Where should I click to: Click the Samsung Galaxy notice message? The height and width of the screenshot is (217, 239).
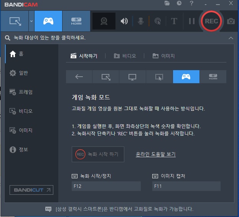125,209
